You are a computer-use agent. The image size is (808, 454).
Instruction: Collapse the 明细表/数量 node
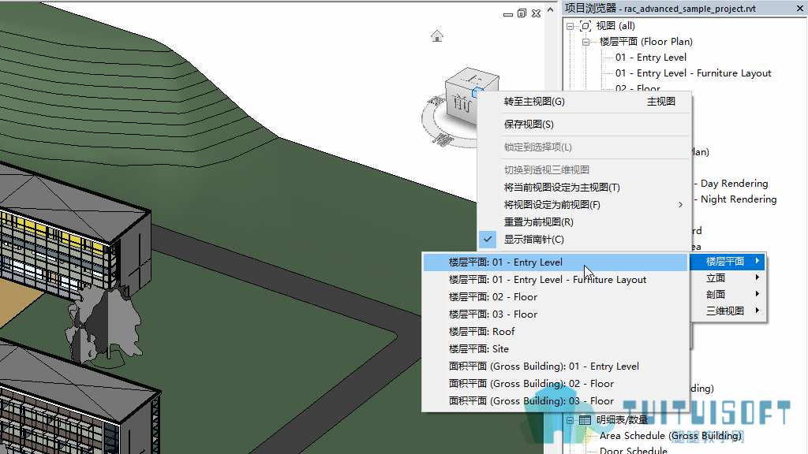click(x=570, y=421)
